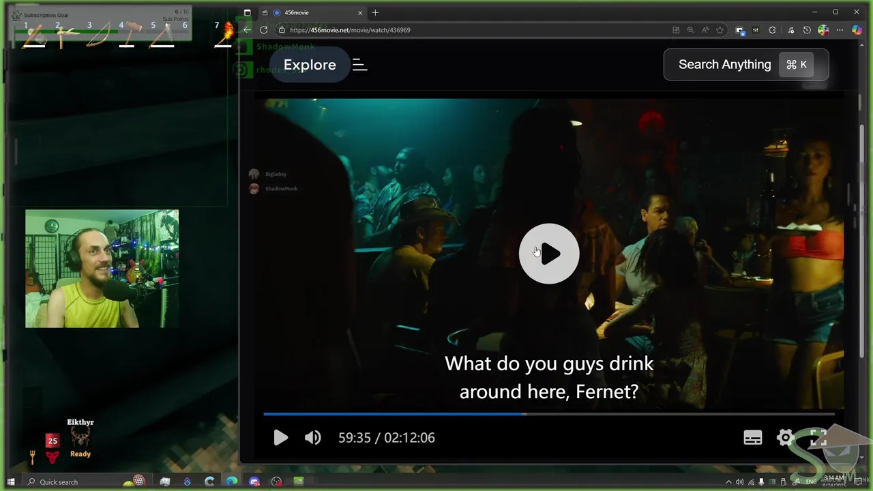The image size is (873, 491).
Task: Open Copilot sidebar icon
Action: (x=857, y=30)
